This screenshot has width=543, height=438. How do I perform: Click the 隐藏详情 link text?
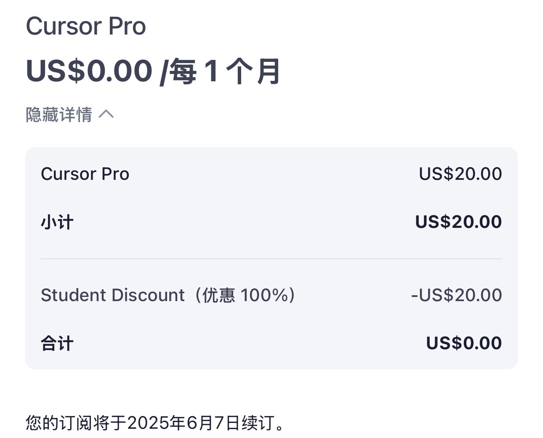click(59, 115)
